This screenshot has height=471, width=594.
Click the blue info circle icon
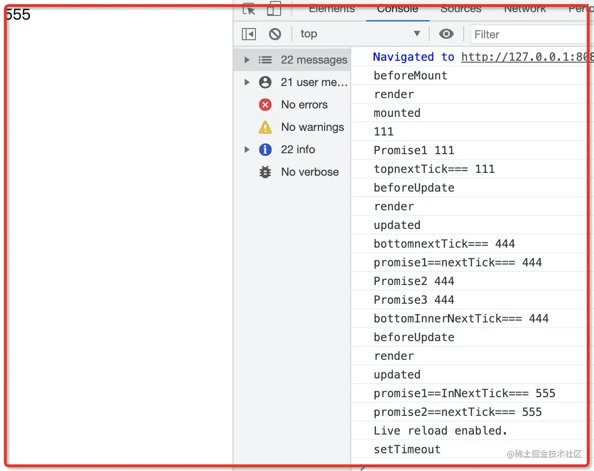(265, 150)
